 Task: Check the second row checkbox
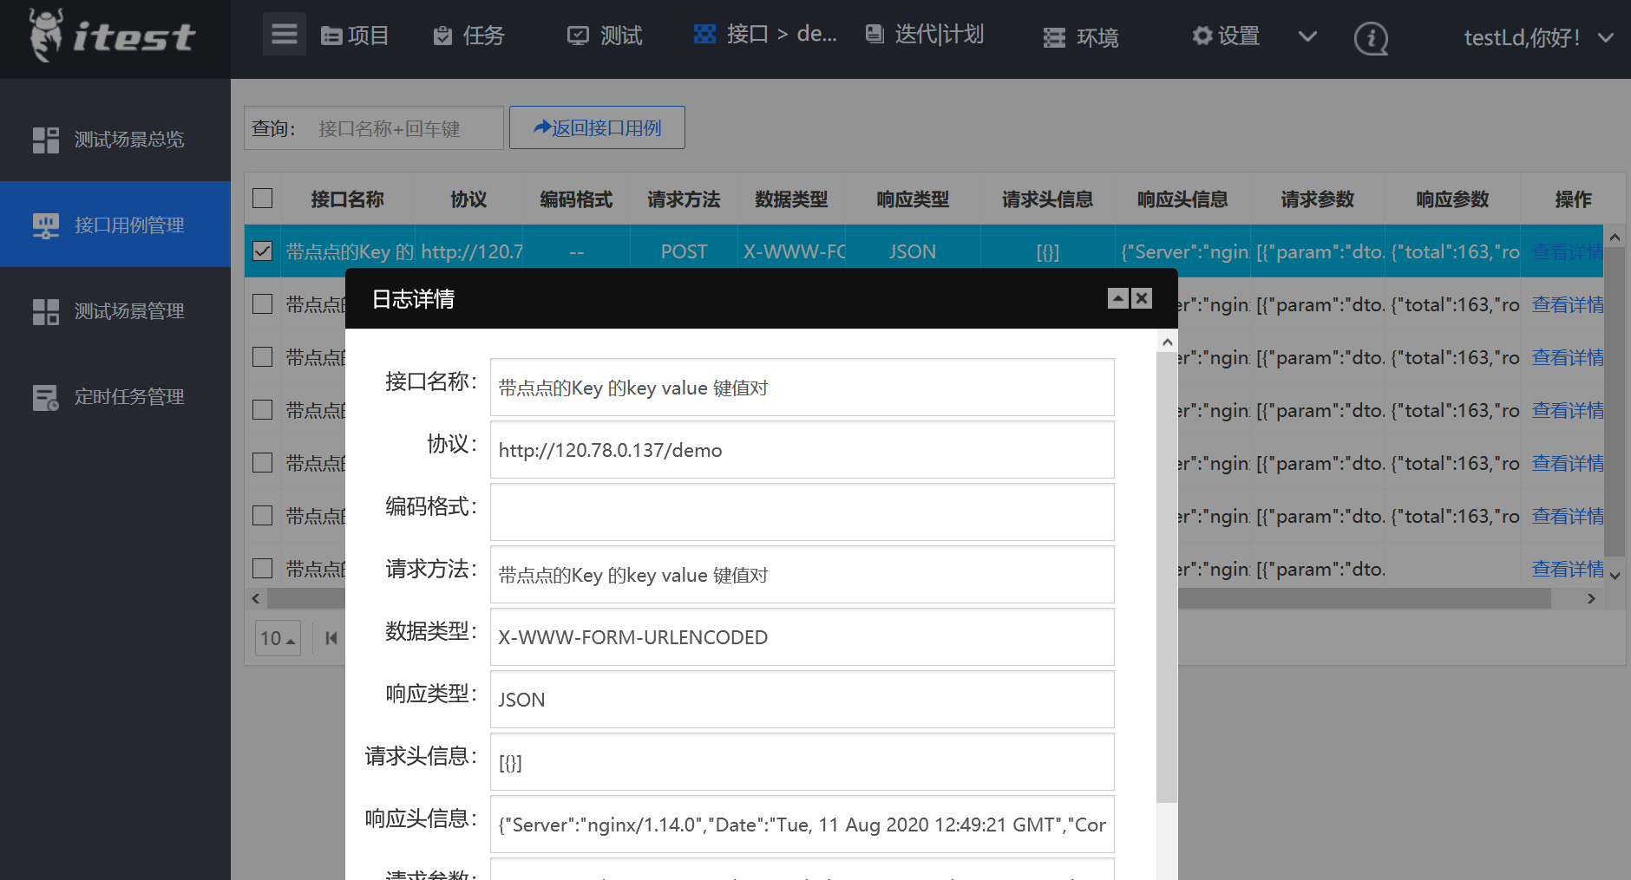(262, 304)
